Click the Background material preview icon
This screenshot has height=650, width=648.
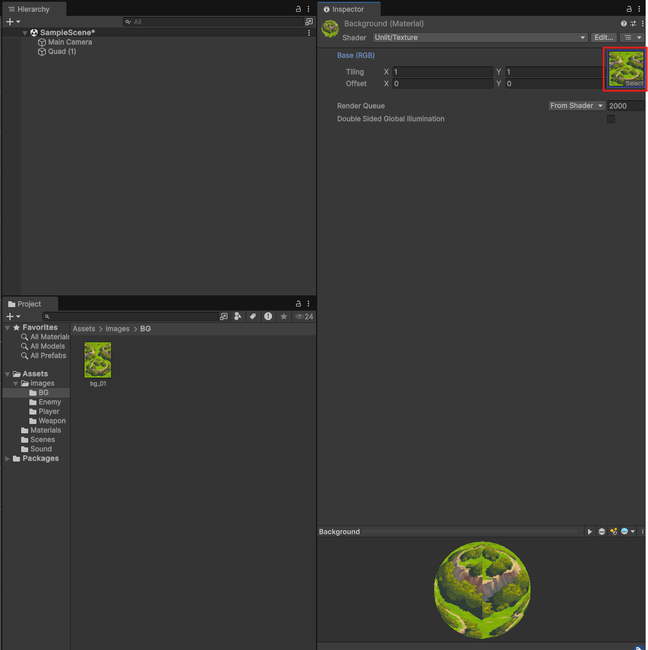tap(330, 29)
